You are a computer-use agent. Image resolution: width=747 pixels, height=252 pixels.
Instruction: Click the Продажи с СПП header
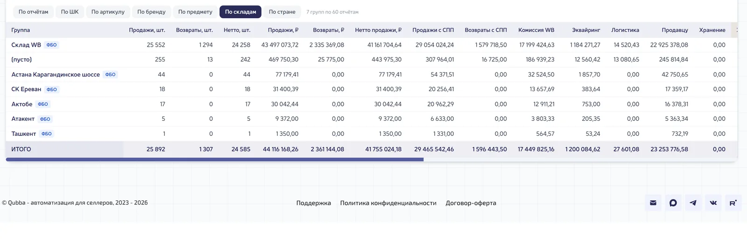[433, 30]
